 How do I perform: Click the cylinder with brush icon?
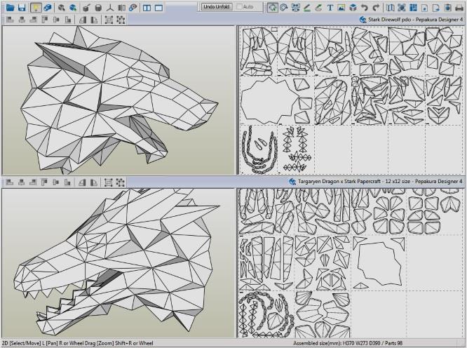pyautogui.click(x=86, y=8)
